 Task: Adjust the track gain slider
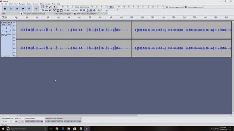(x=7, y=28)
